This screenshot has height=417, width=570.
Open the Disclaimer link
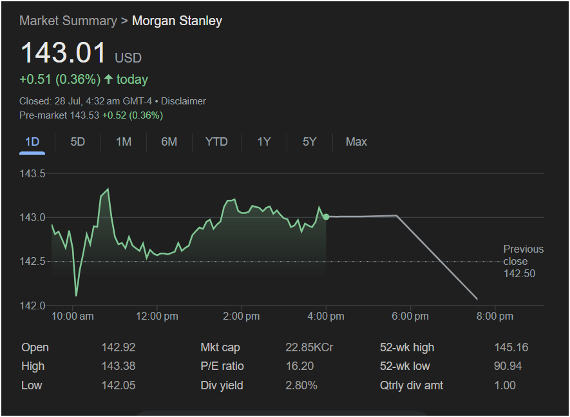(x=183, y=101)
